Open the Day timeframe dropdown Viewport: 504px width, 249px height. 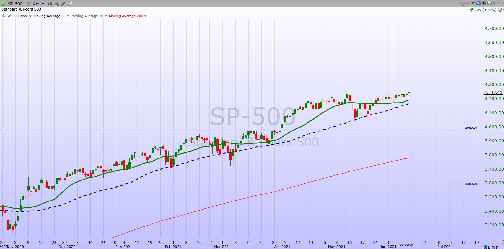[38, 4]
